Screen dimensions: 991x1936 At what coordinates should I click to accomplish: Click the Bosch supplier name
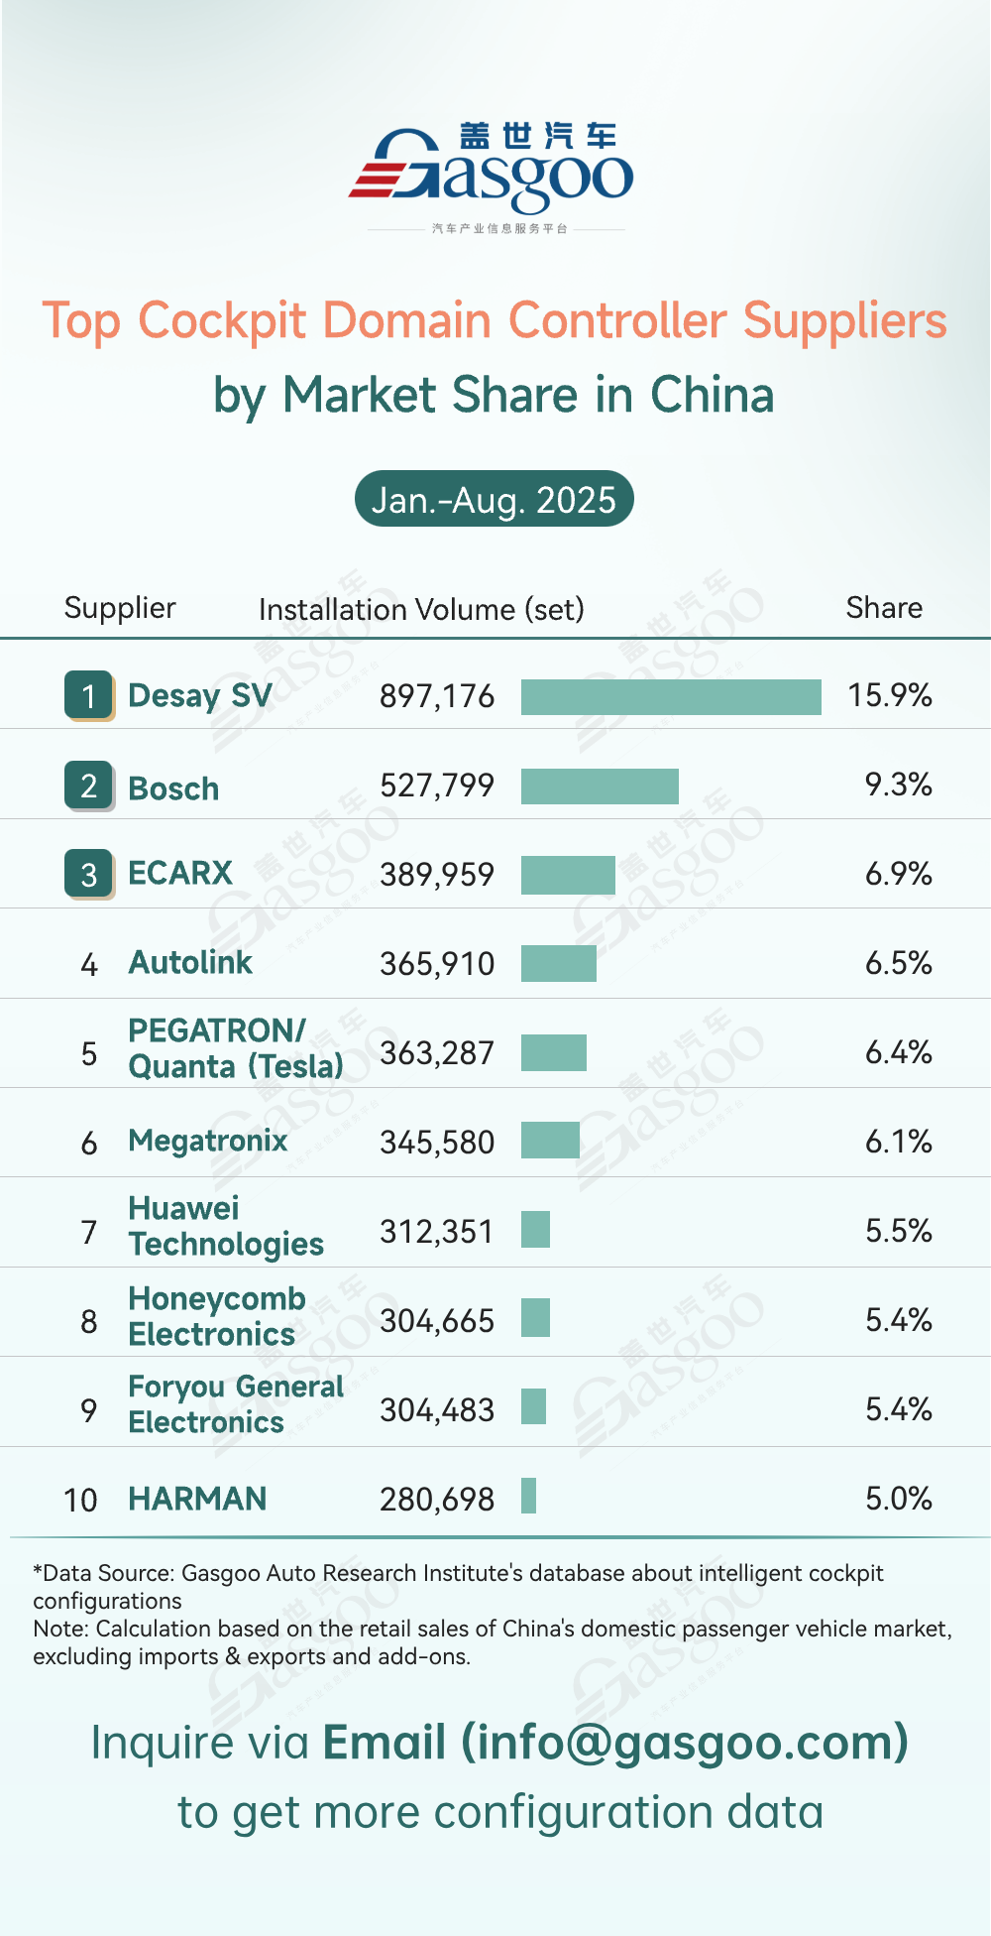pos(173,788)
